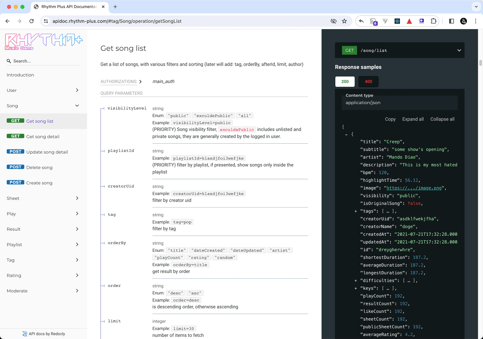This screenshot has height=339, width=483.
Task: Click the "exculdePublic" enum value
Action: 213,116
